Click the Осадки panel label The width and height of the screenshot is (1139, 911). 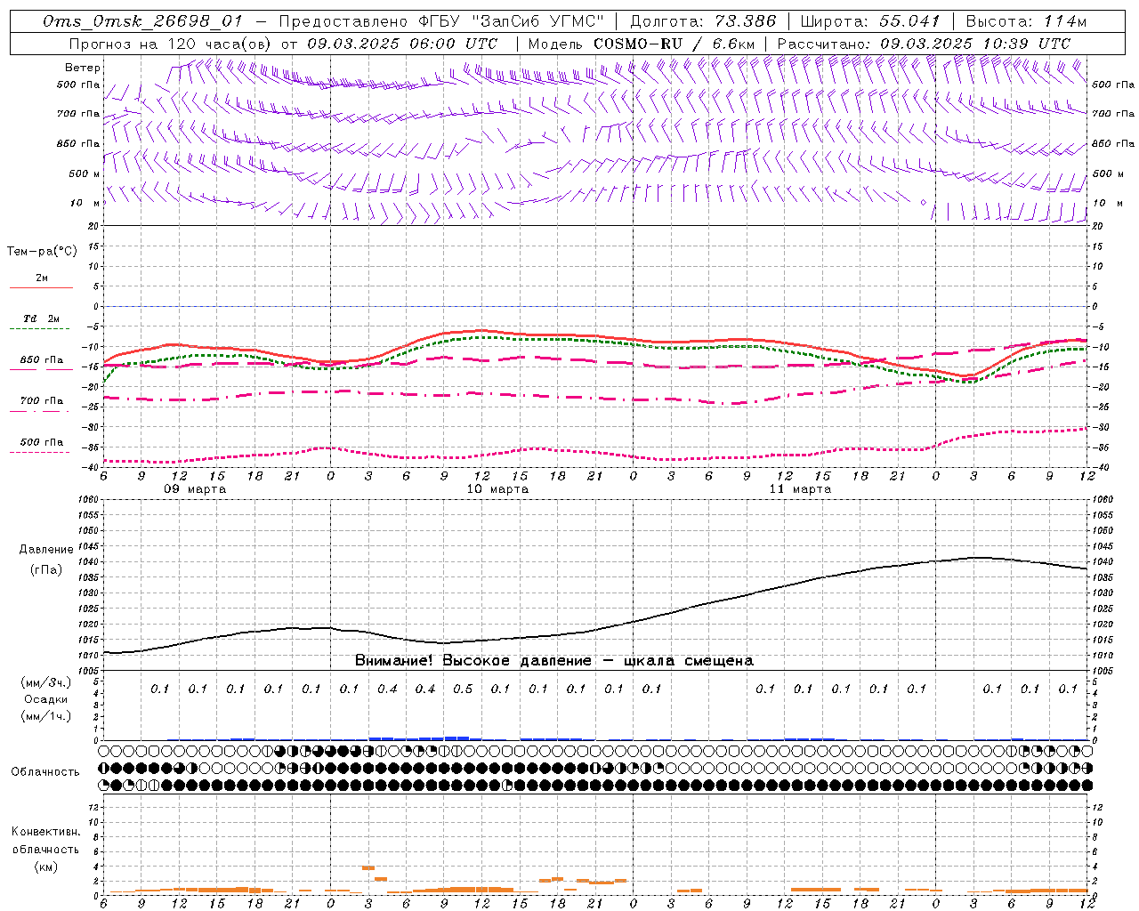46,699
